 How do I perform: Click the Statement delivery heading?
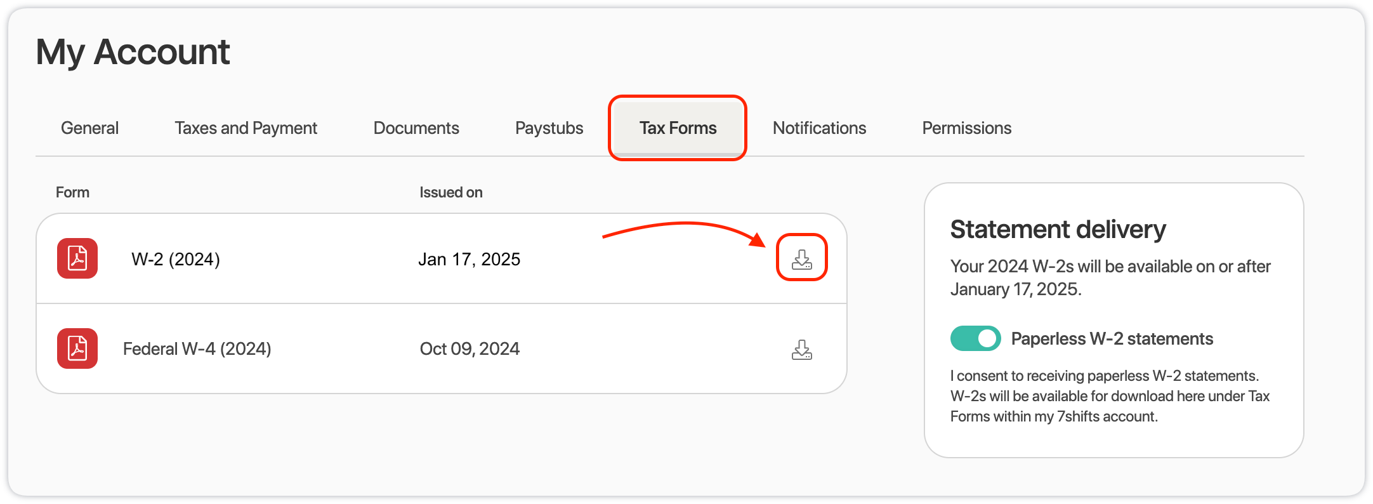1058,229
